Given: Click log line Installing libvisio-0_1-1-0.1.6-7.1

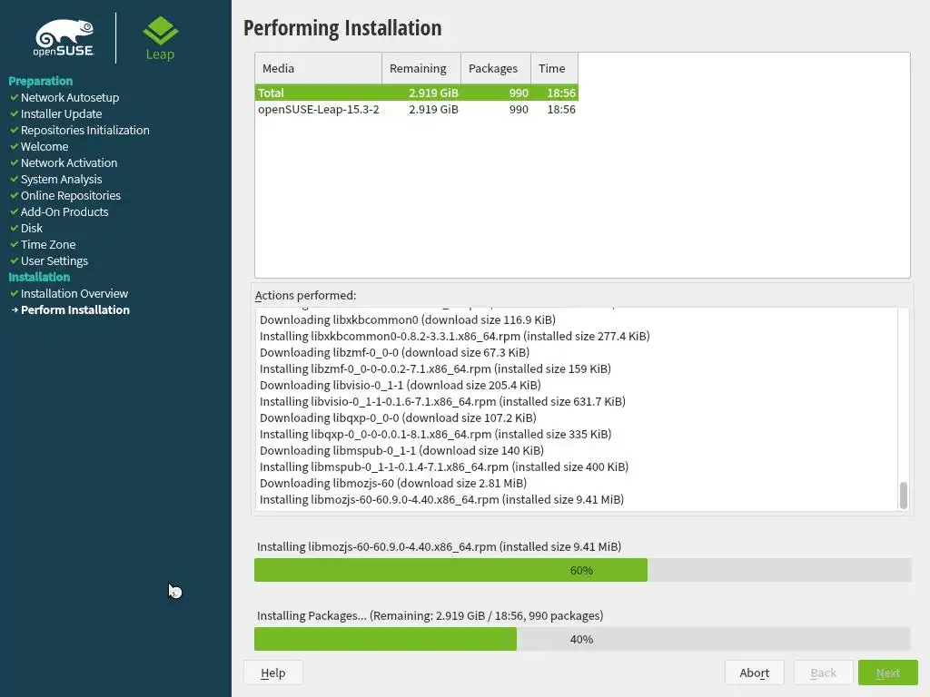Looking at the screenshot, I should pyautogui.click(x=442, y=401).
